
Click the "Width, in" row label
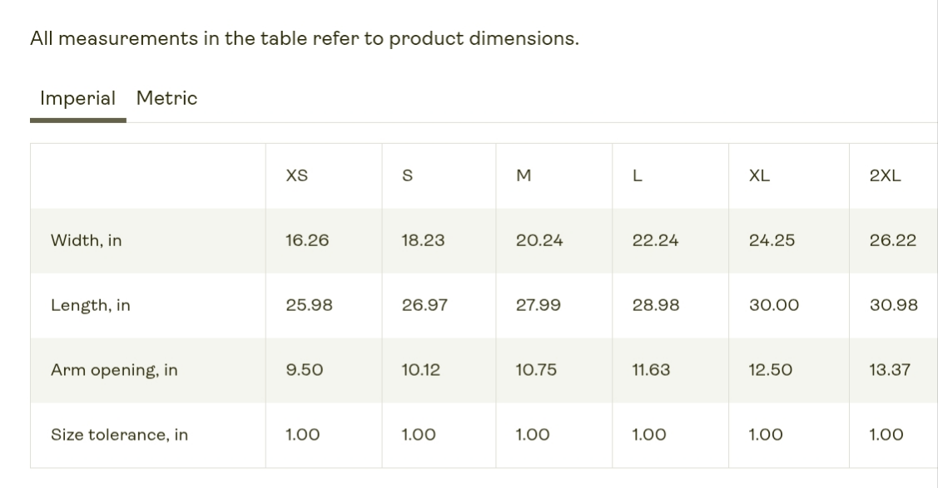click(x=86, y=240)
